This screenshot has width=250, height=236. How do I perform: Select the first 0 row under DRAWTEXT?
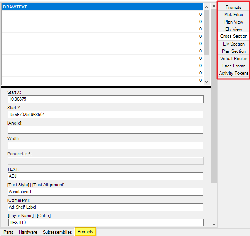tap(102, 14)
